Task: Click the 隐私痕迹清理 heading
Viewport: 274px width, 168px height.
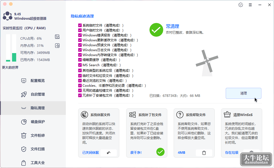Action: point(82,16)
